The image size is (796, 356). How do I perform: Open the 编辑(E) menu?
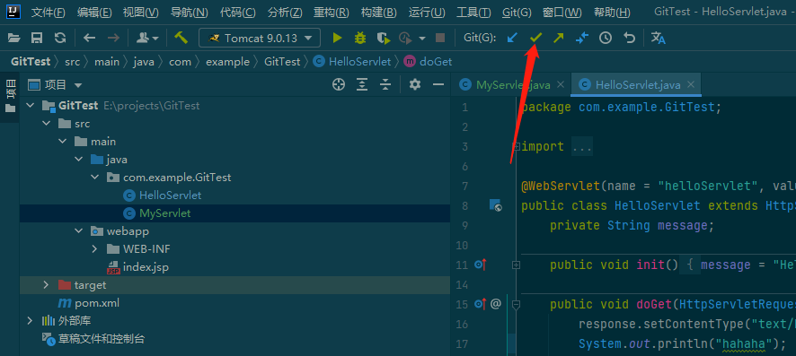94,13
